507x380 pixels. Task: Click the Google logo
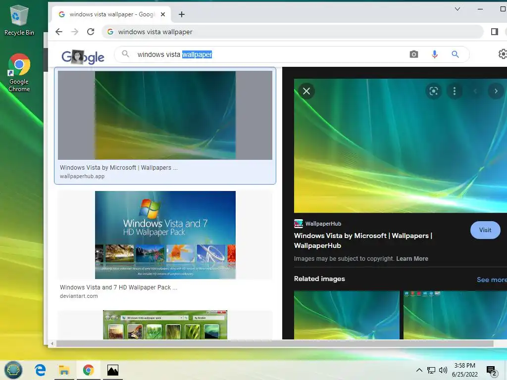click(83, 57)
